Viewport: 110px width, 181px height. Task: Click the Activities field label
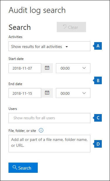tap(16, 37)
